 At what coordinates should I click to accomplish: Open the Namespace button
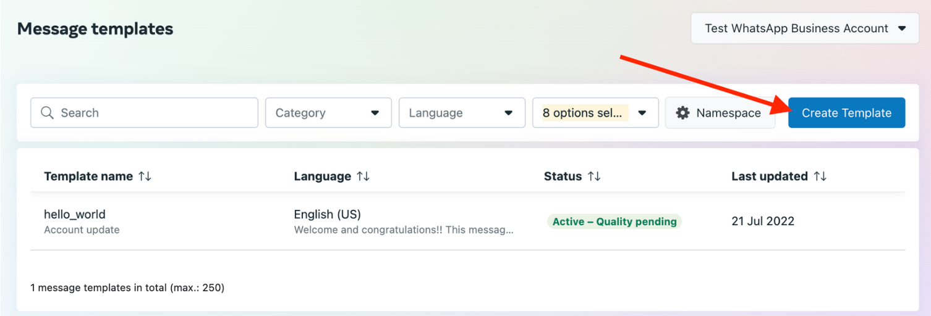(720, 113)
